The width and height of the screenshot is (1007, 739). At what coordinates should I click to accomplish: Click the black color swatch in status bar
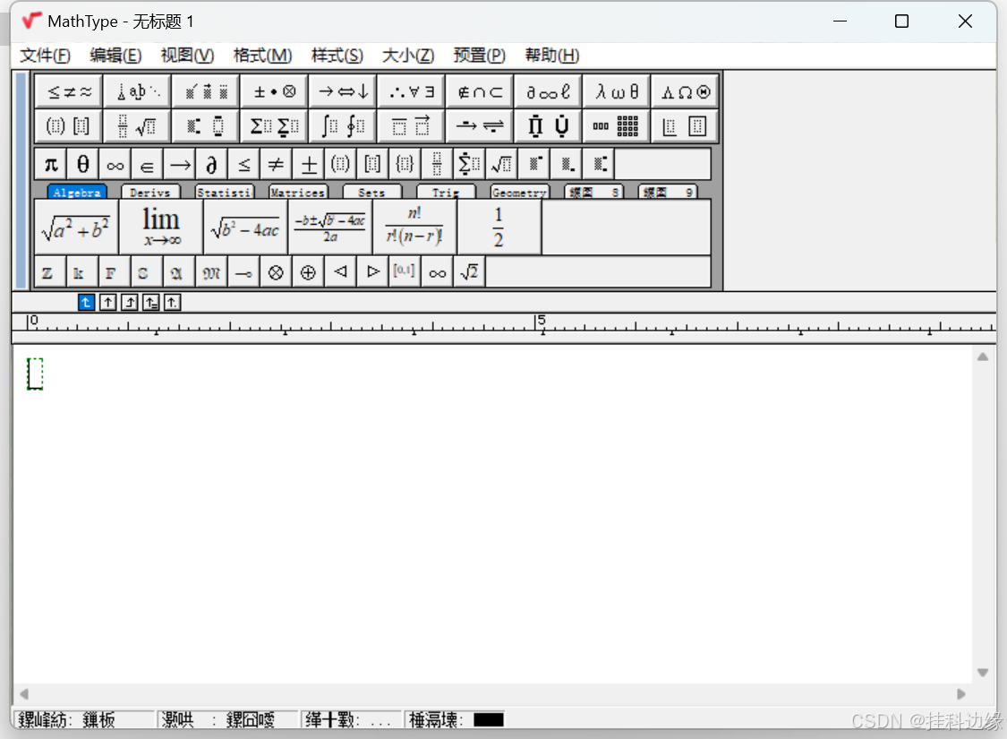[489, 719]
